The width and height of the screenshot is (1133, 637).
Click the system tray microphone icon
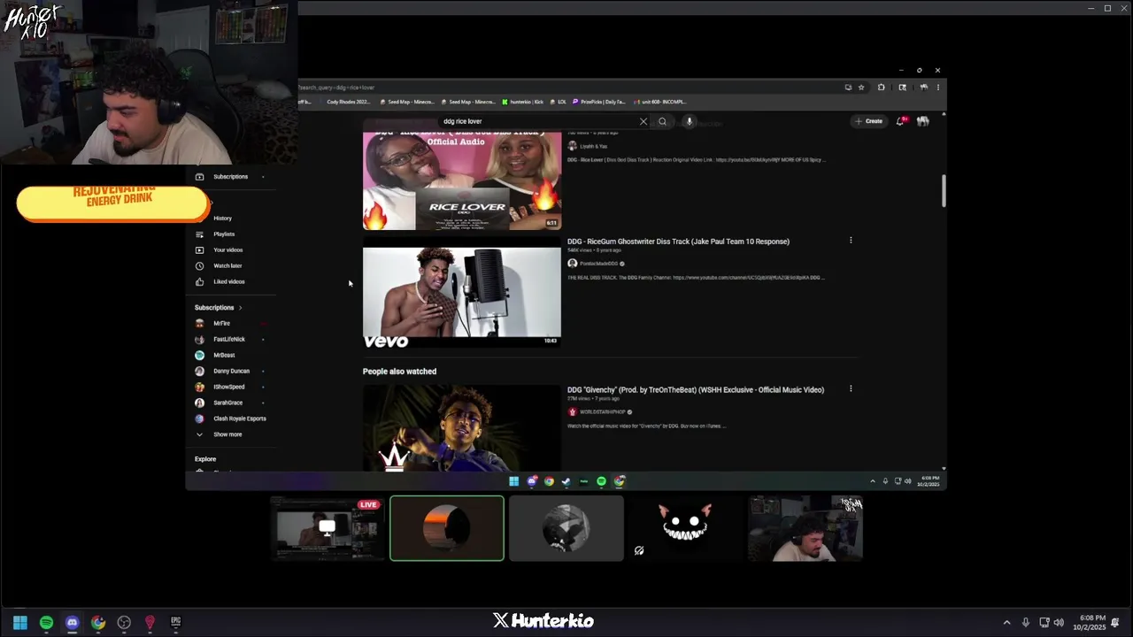tap(1025, 623)
